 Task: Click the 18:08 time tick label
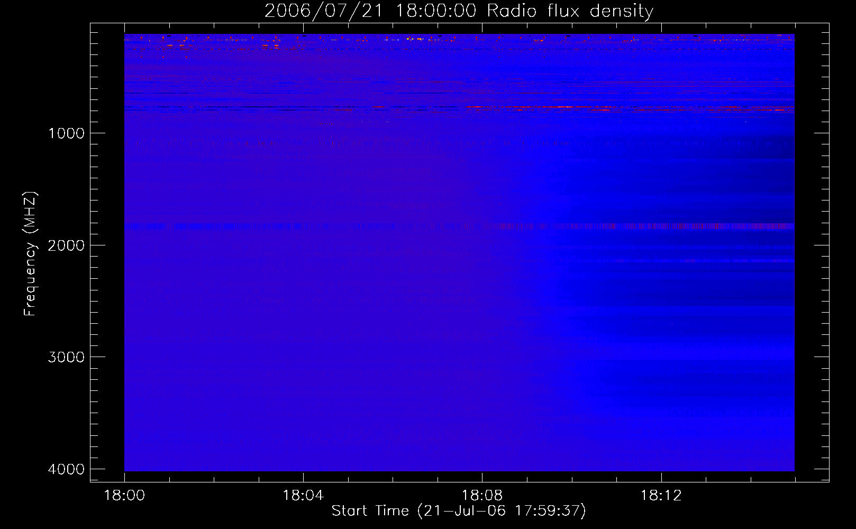482,496
